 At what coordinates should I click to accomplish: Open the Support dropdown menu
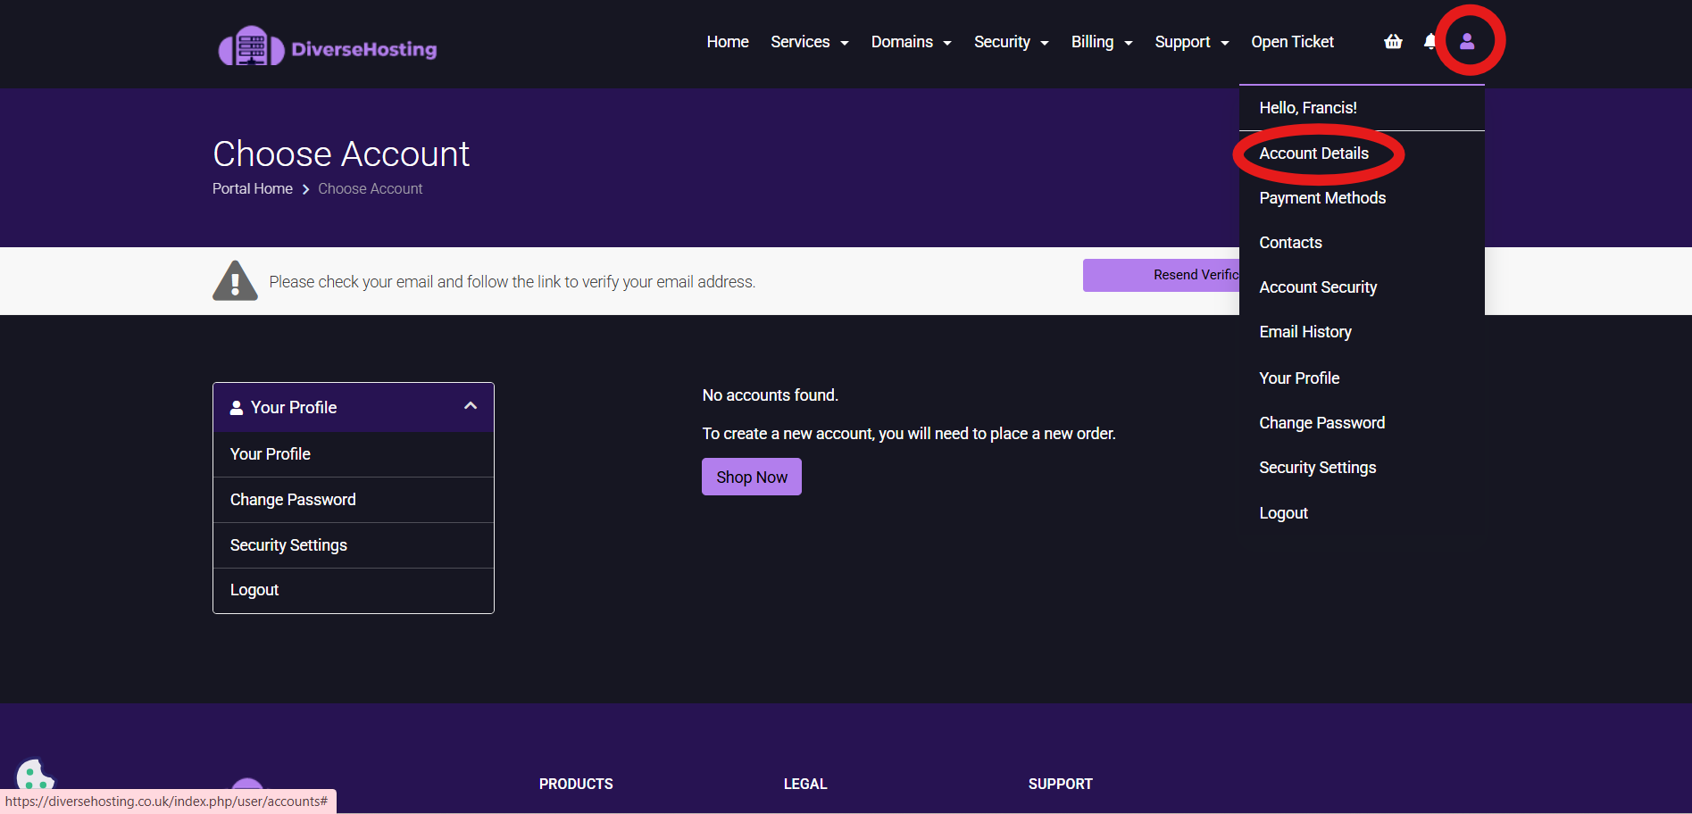coord(1191,42)
